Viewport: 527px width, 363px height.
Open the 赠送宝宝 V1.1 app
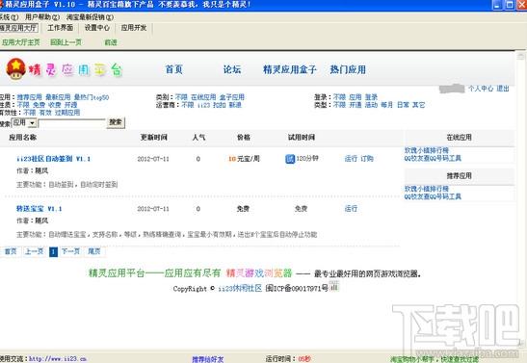coord(39,209)
